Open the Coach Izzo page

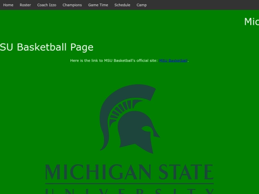(x=47, y=5)
